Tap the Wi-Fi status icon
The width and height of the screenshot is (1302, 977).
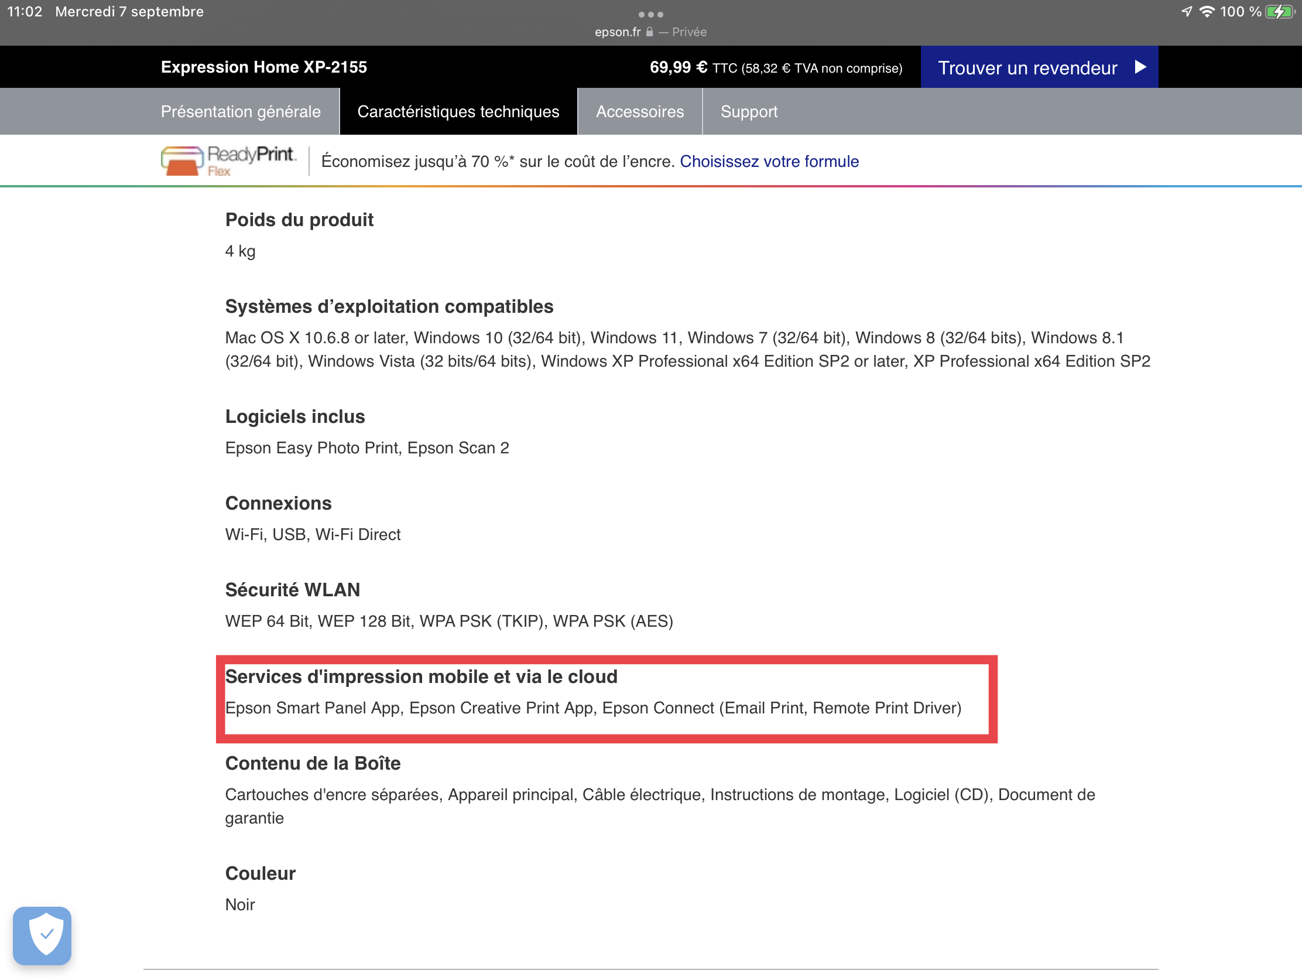1207,12
